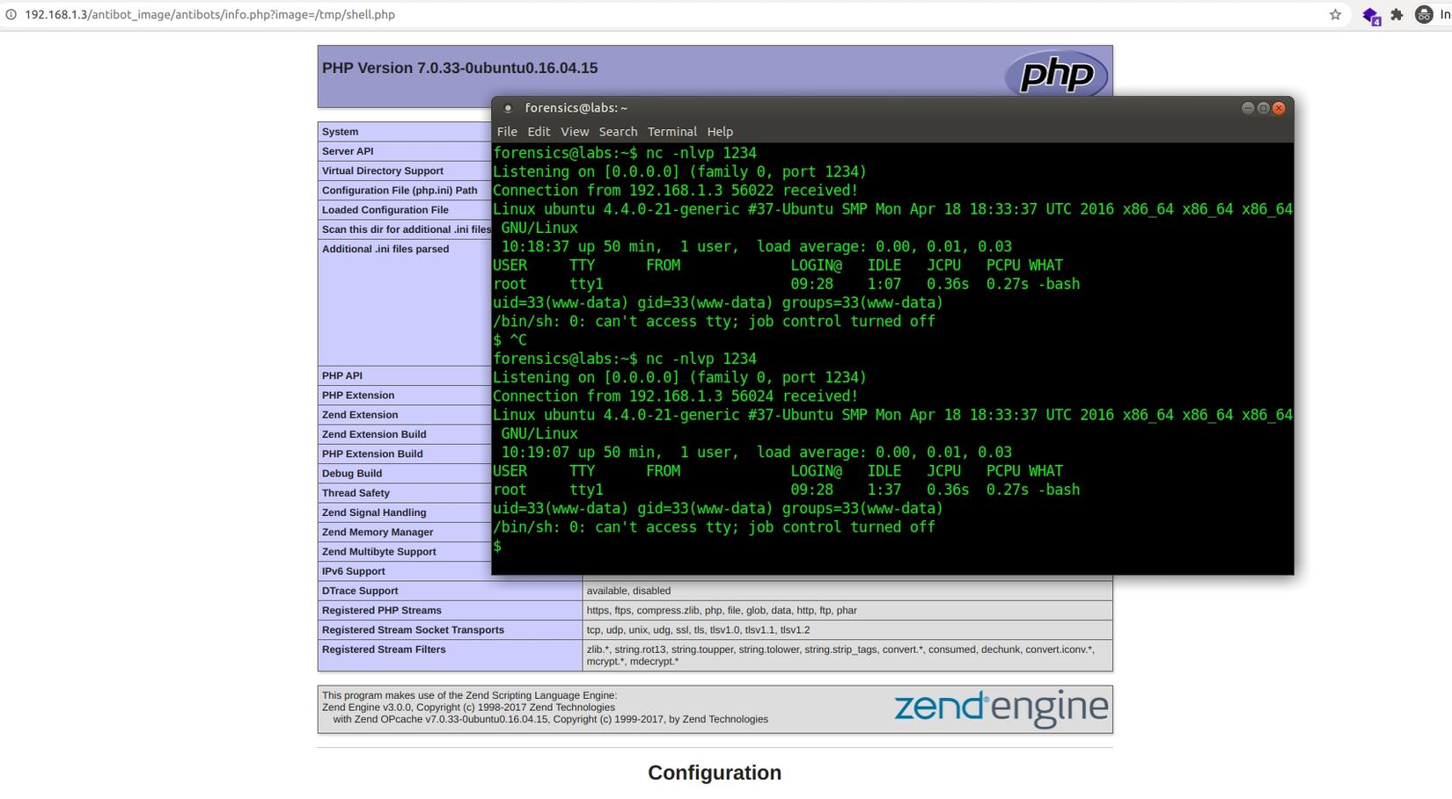This screenshot has width=1452, height=799.
Task: Click the PHP Extension row label
Action: pos(358,396)
